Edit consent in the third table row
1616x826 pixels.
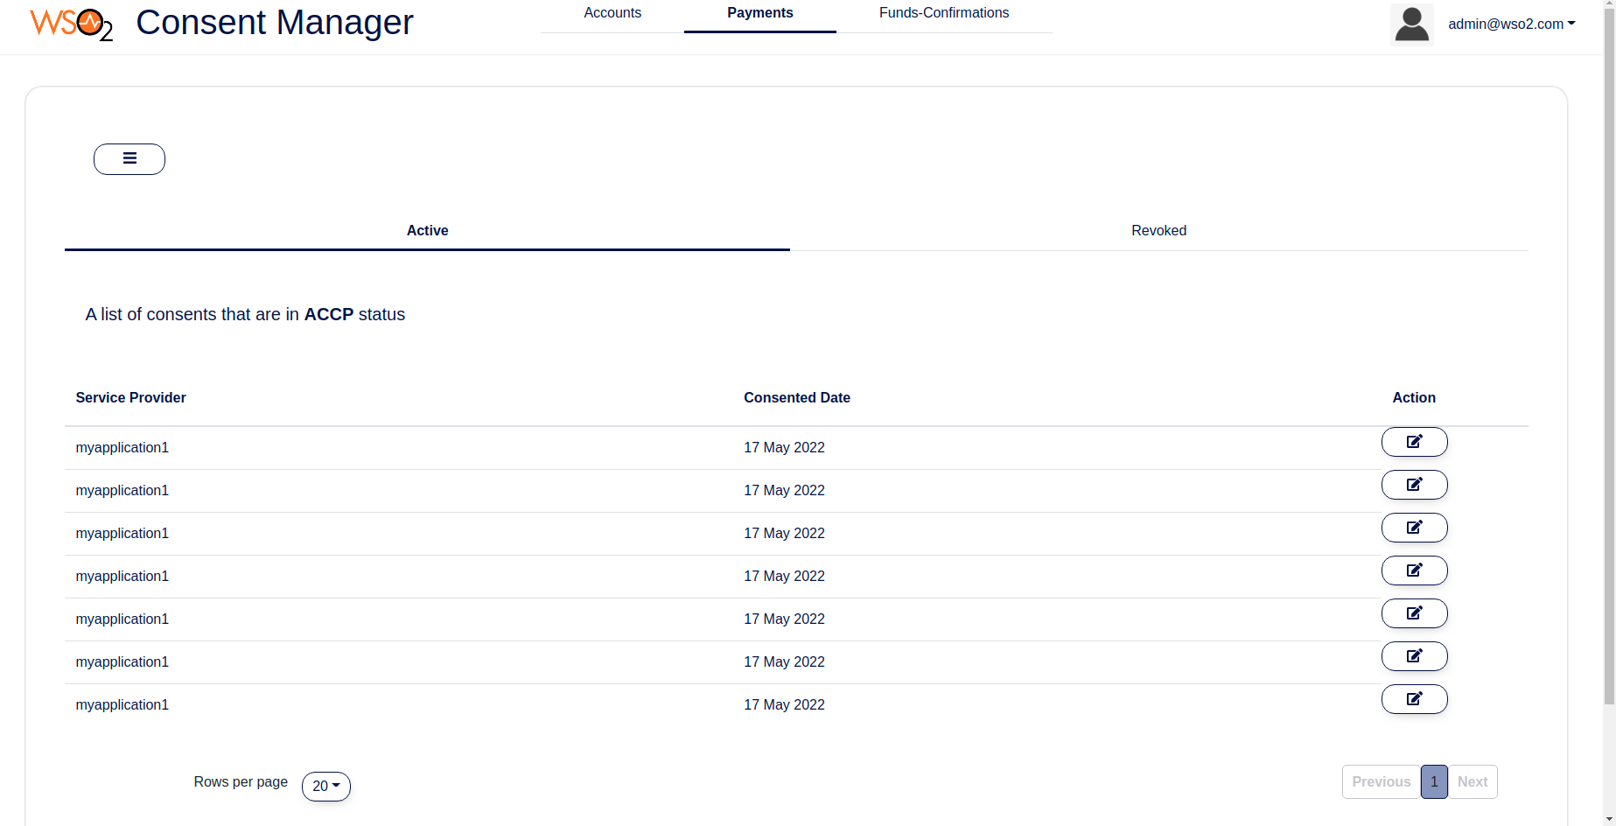[1414, 528]
